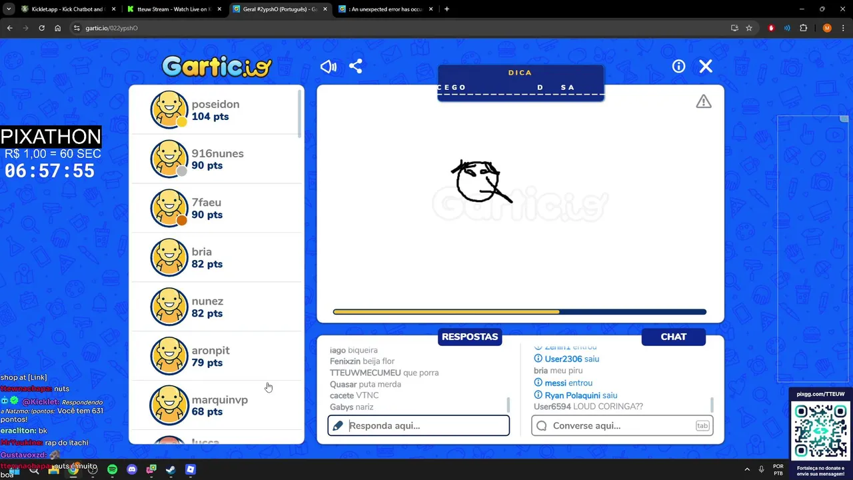Go back in browser history

[9, 28]
